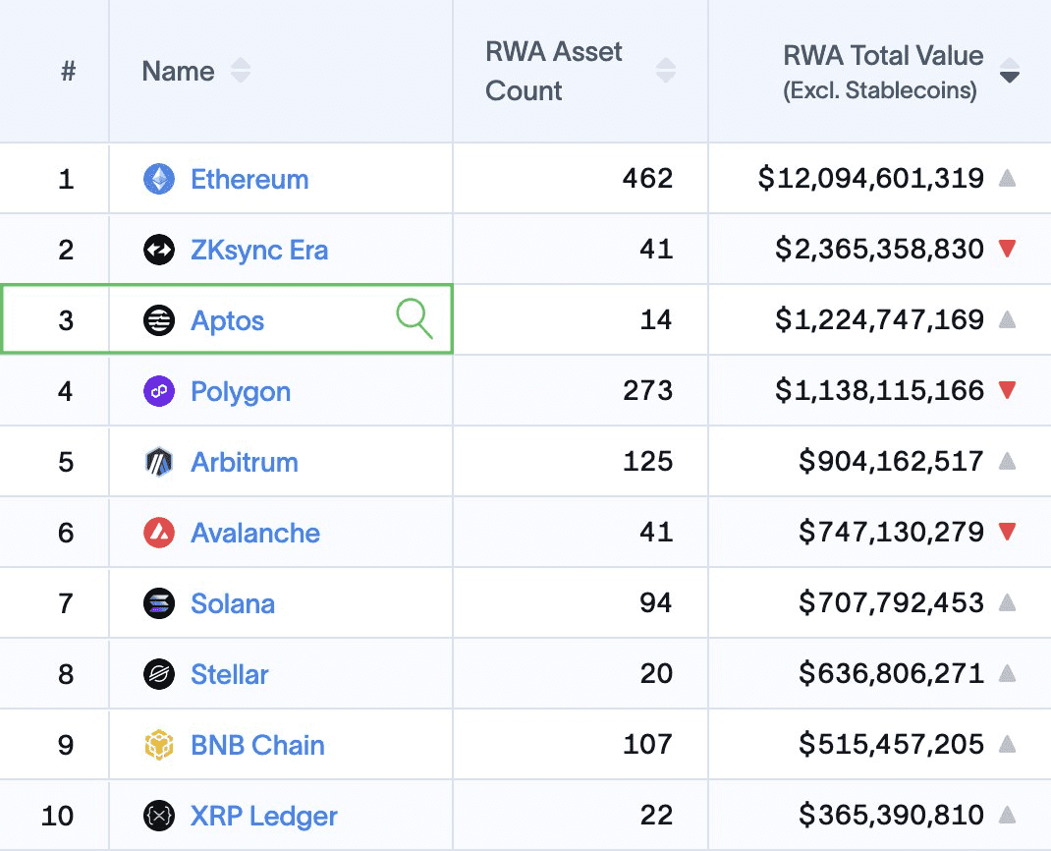This screenshot has height=851, width=1051.
Task: Sort table by Name column arrows
Action: click(240, 71)
